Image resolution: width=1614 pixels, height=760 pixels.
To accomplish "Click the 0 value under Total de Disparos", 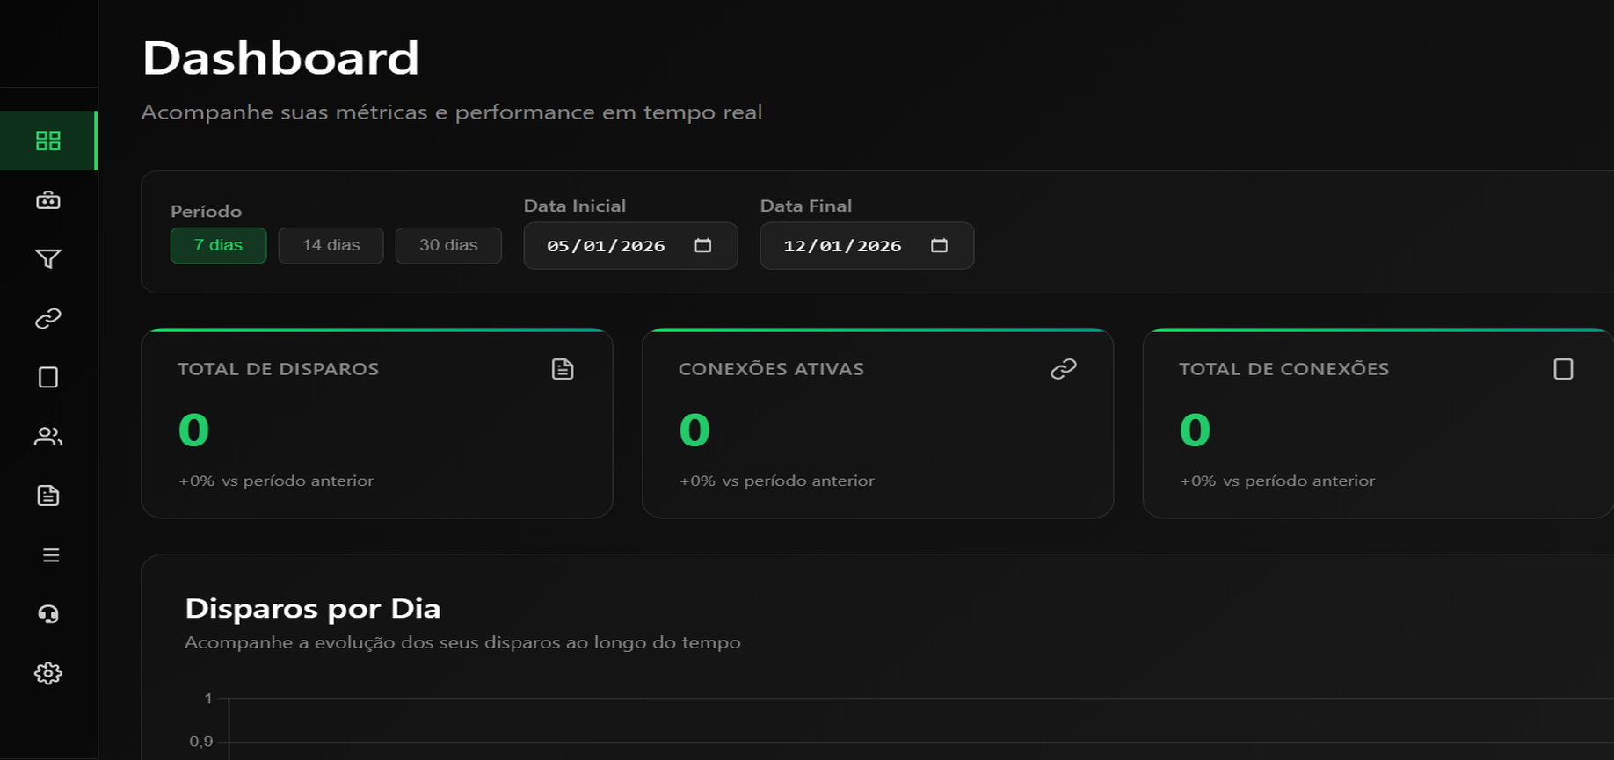I will coord(193,430).
